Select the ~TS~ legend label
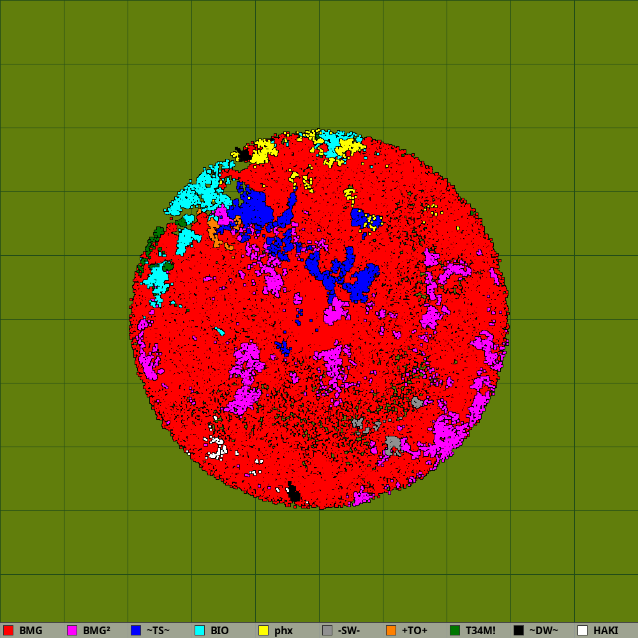638x638 pixels. pos(158,631)
